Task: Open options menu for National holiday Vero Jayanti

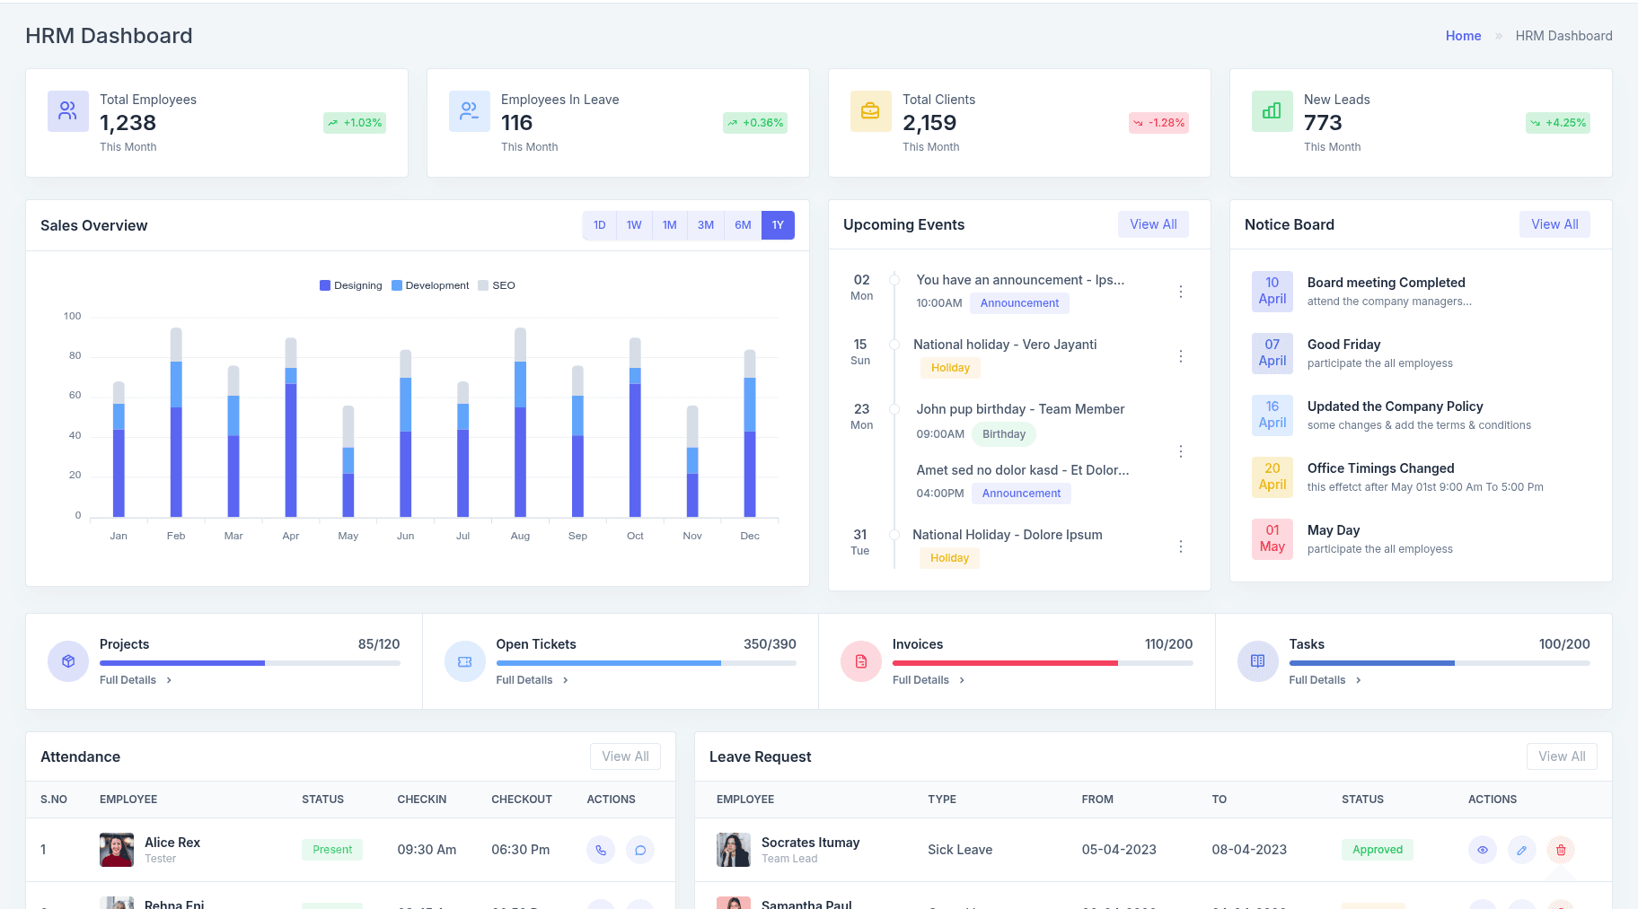Action: coord(1180,356)
